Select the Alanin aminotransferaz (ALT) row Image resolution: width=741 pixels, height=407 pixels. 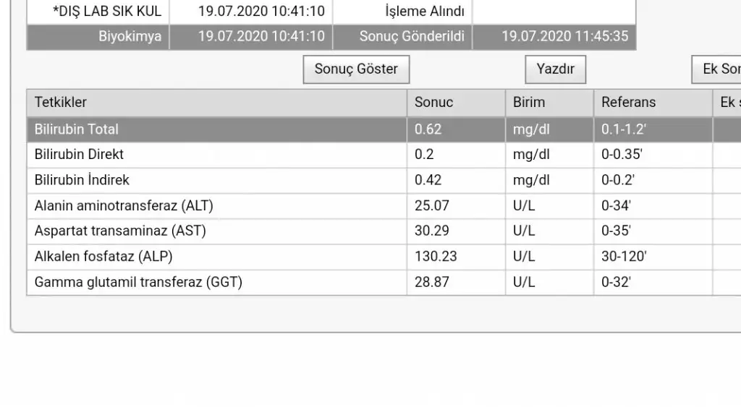[384, 206]
